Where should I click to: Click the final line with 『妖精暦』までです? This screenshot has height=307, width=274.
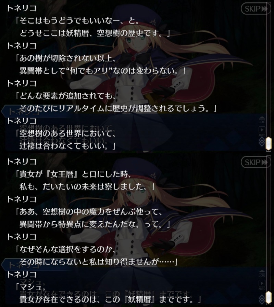110,299
